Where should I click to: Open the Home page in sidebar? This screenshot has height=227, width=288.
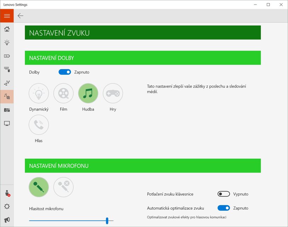coord(7,29)
